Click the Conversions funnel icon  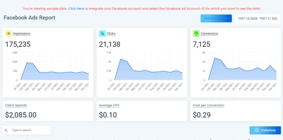tap(196, 33)
